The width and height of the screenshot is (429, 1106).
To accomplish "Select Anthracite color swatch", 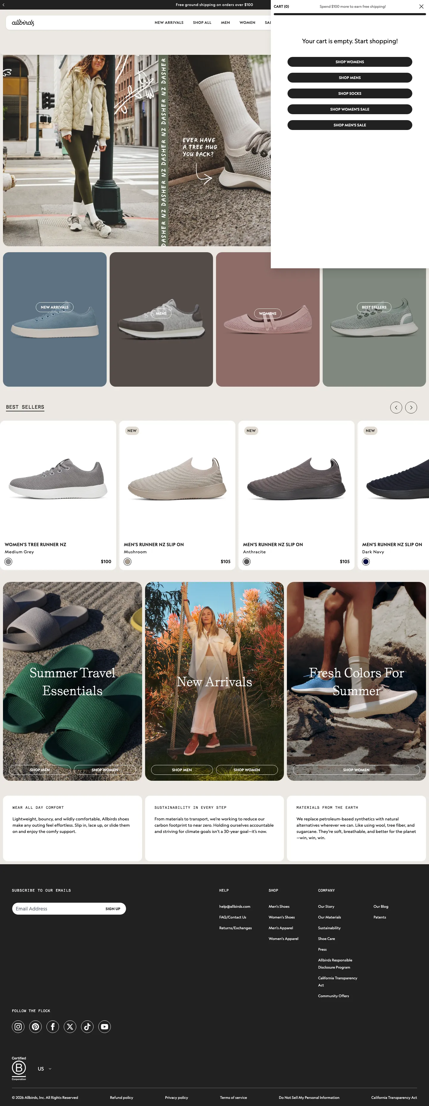I will (x=247, y=562).
